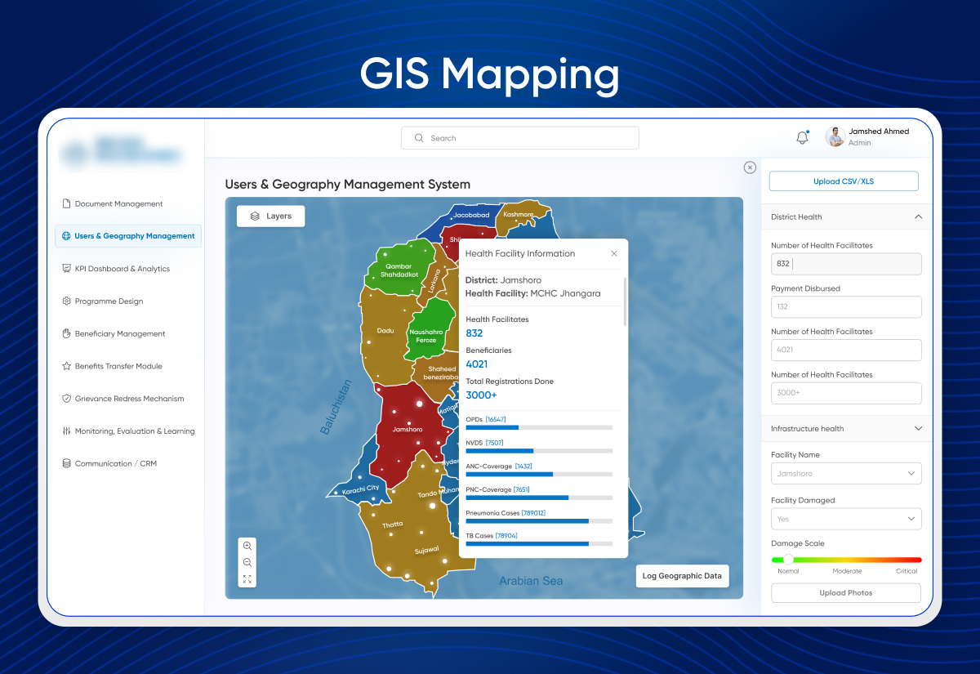
Task: Open the Facility Damaged dropdown set to Yes
Action: 846,519
